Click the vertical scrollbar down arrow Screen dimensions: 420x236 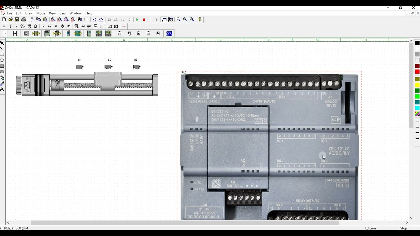tap(411, 218)
